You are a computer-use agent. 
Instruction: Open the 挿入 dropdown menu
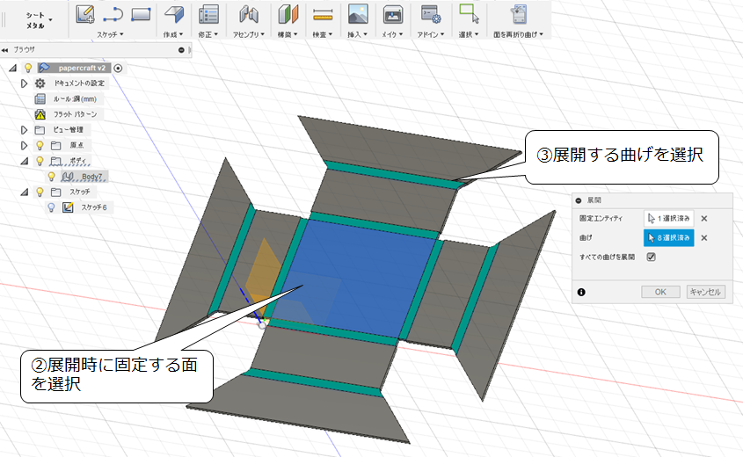click(357, 34)
